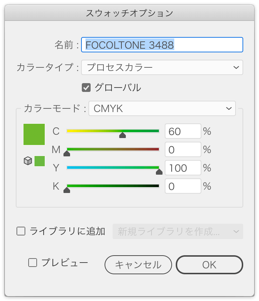Click the cyan C slider handle

(123, 135)
